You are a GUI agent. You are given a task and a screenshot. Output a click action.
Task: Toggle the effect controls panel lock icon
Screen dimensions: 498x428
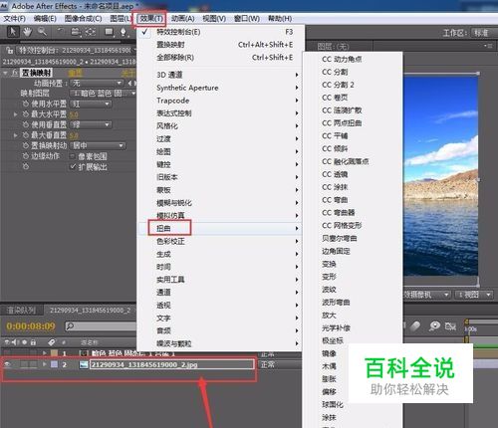10,50
